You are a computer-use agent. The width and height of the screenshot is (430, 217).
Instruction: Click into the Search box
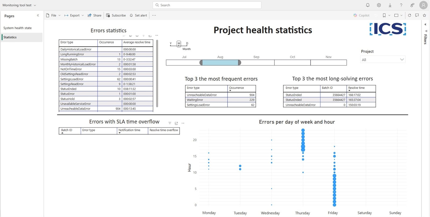pyautogui.click(x=207, y=5)
